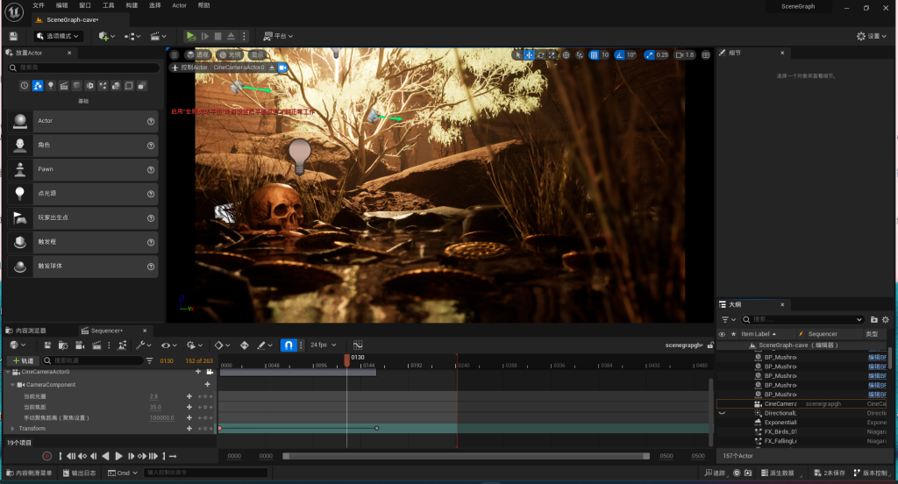Open the 24 fps frame rate dropdown

pyautogui.click(x=323, y=345)
